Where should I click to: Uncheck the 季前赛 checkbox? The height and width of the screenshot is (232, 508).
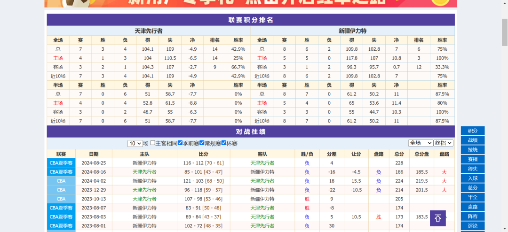180,143
